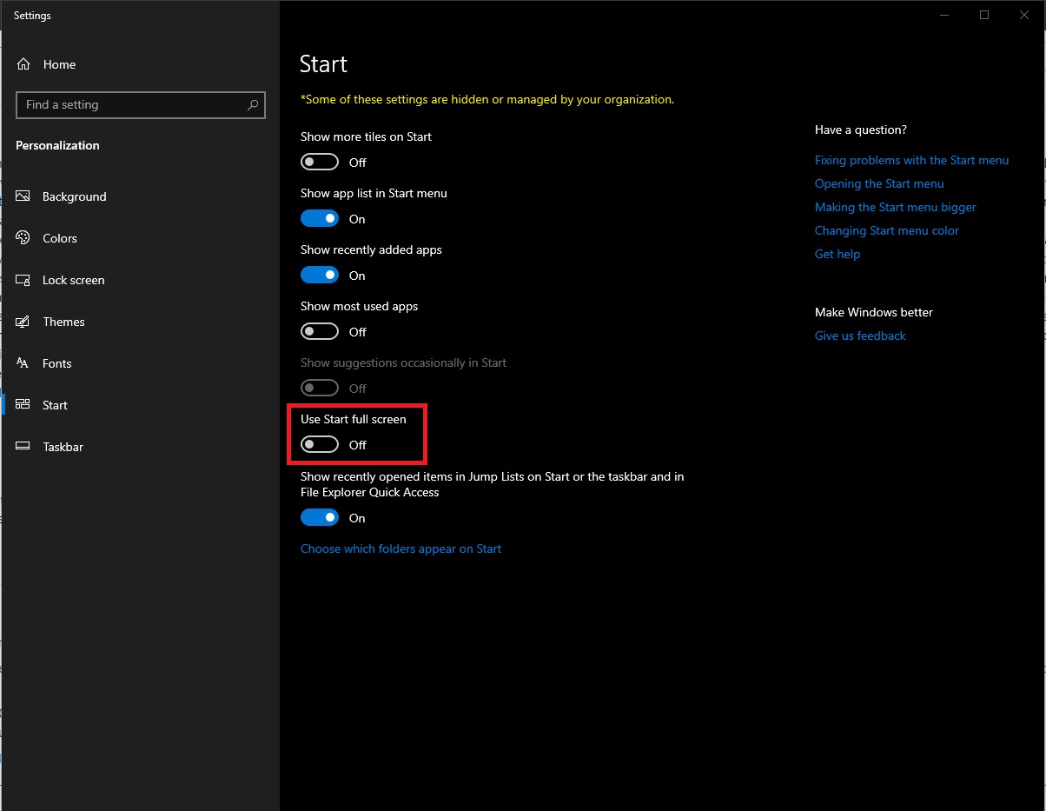Viewport: 1046px width, 811px height.
Task: Open Choose which folders appear on Start
Action: [x=401, y=548]
